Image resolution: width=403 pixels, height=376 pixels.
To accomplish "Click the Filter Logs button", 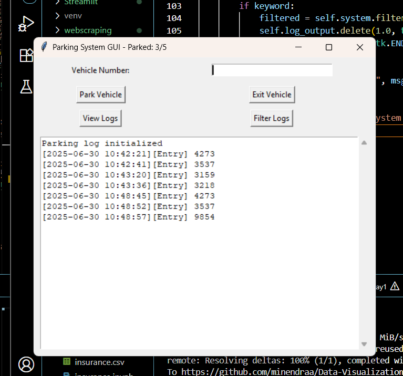I will click(x=272, y=118).
